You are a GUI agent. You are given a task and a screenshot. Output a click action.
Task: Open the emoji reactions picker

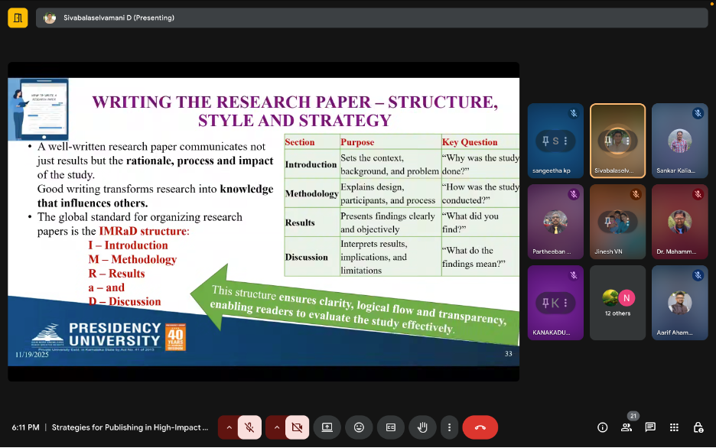pos(359,427)
